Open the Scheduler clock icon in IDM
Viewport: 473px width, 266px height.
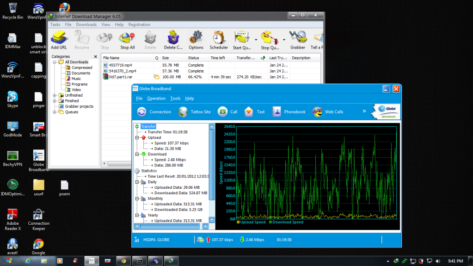[x=219, y=40]
